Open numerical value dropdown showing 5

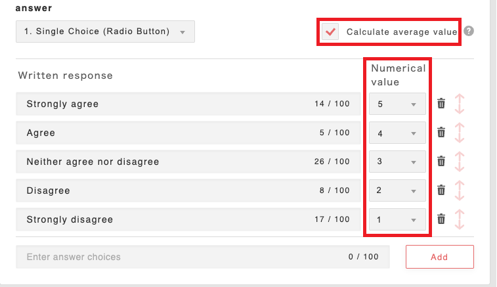point(397,104)
